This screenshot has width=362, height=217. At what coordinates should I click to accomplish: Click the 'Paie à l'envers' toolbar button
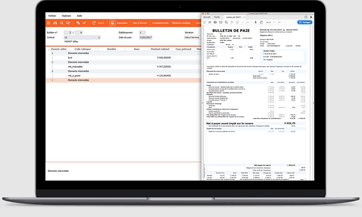[140, 22]
